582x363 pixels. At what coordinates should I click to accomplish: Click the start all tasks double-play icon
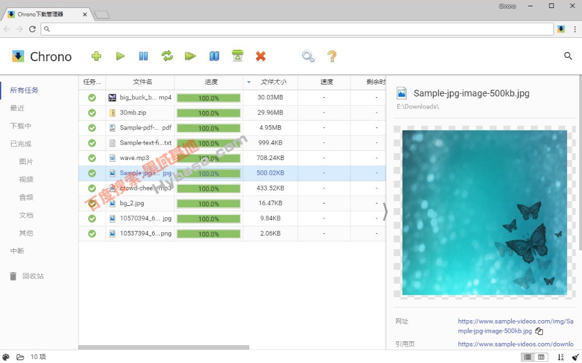pos(190,56)
